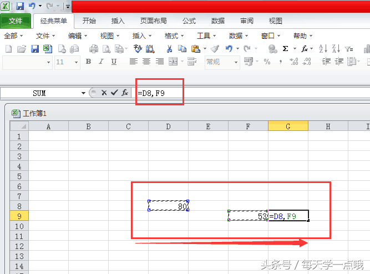Click the Save icon in quick access toolbar
This screenshot has width=370, height=274.
click(20, 6)
